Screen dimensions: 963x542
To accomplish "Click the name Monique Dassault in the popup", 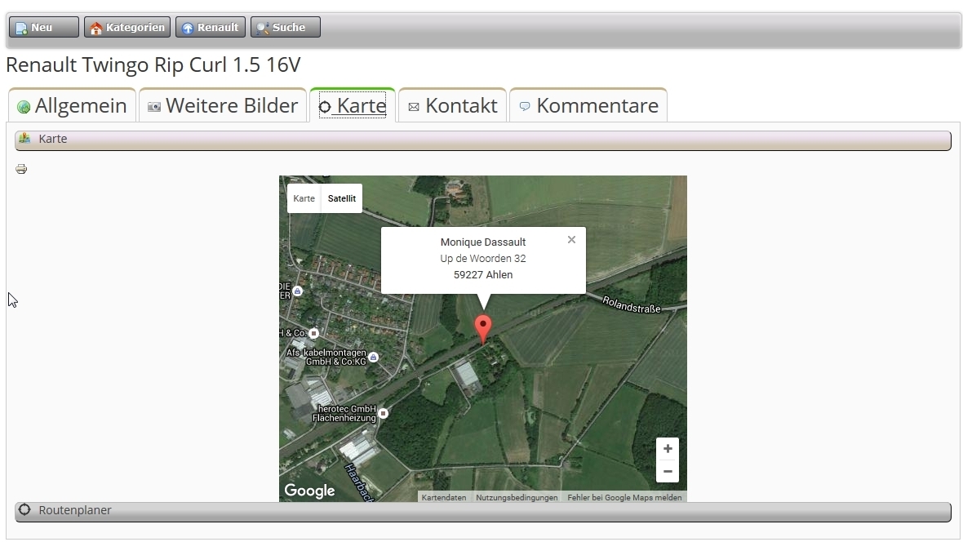I will click(483, 242).
